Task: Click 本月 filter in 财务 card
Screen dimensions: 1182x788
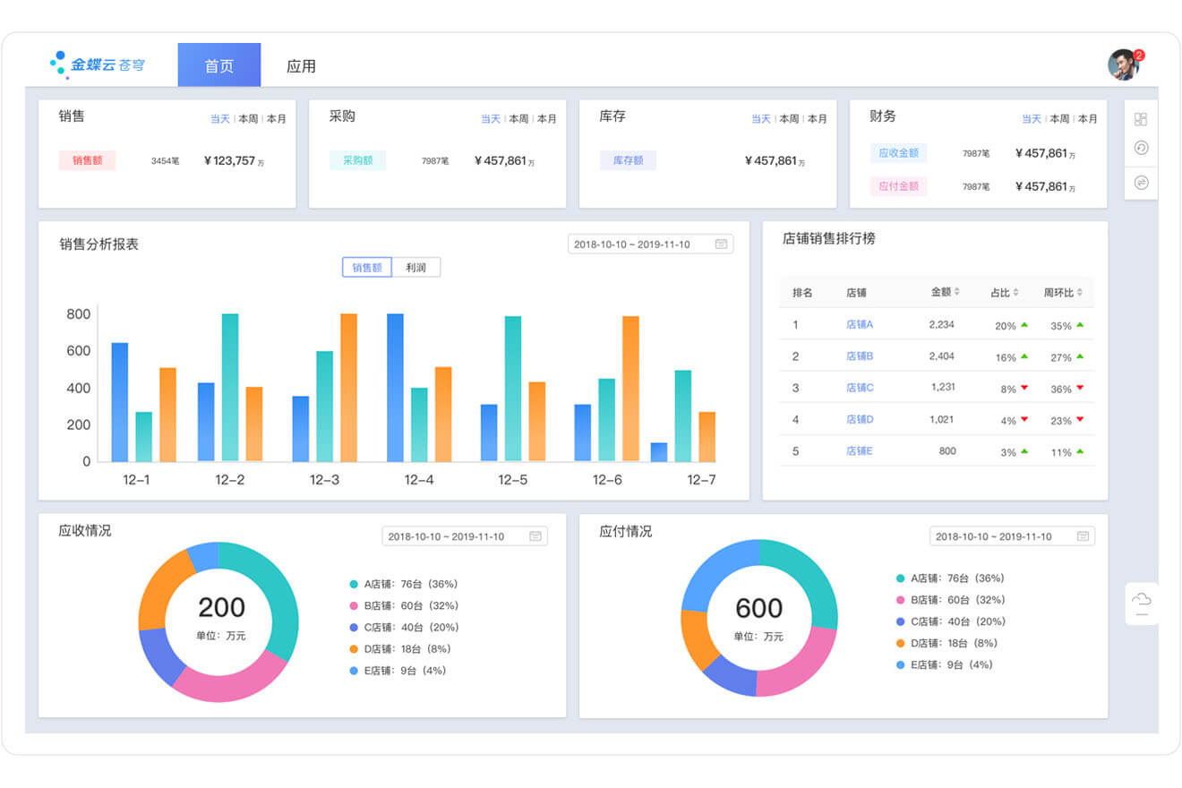Action: (1087, 119)
